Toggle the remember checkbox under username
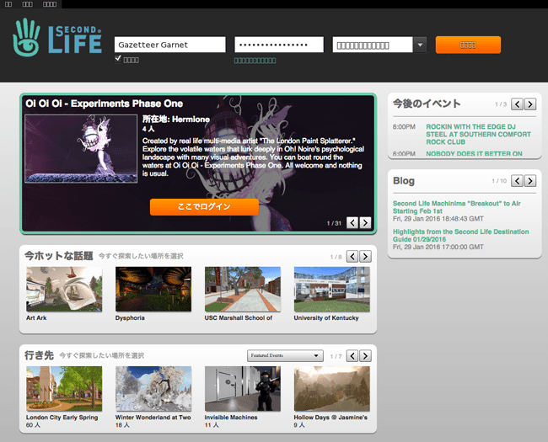The height and width of the screenshot is (442, 548). pos(118,59)
